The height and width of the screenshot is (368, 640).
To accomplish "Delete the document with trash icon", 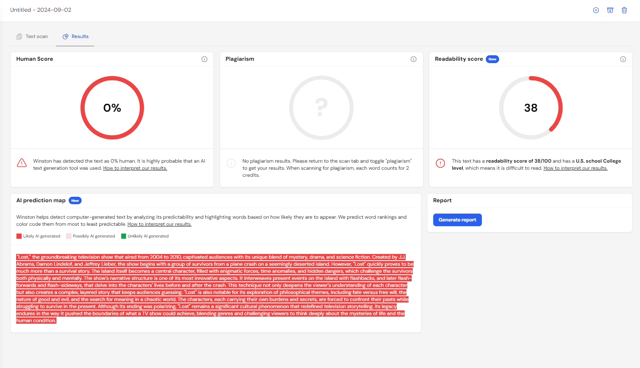I will tap(624, 10).
